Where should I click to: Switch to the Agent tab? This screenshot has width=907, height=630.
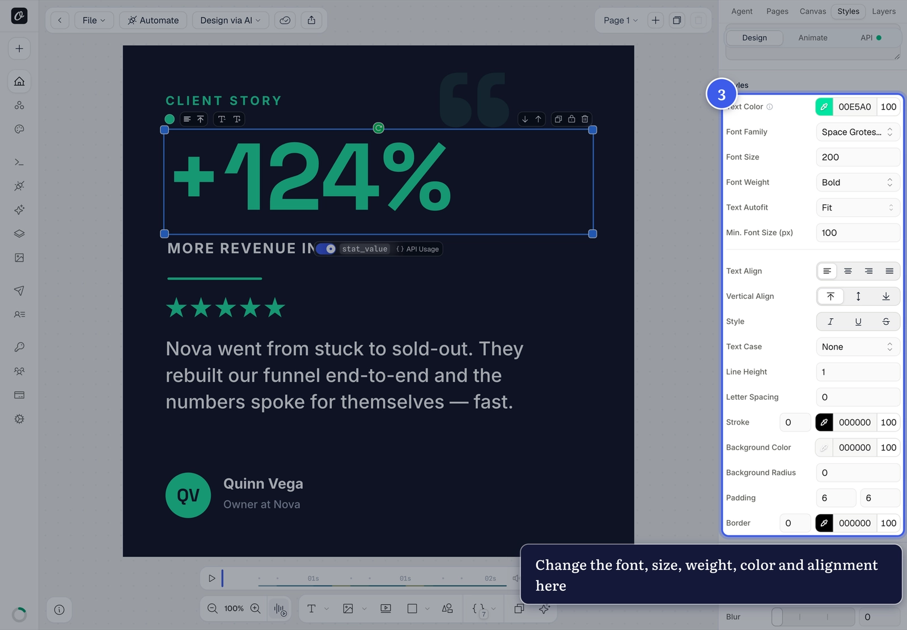click(741, 11)
